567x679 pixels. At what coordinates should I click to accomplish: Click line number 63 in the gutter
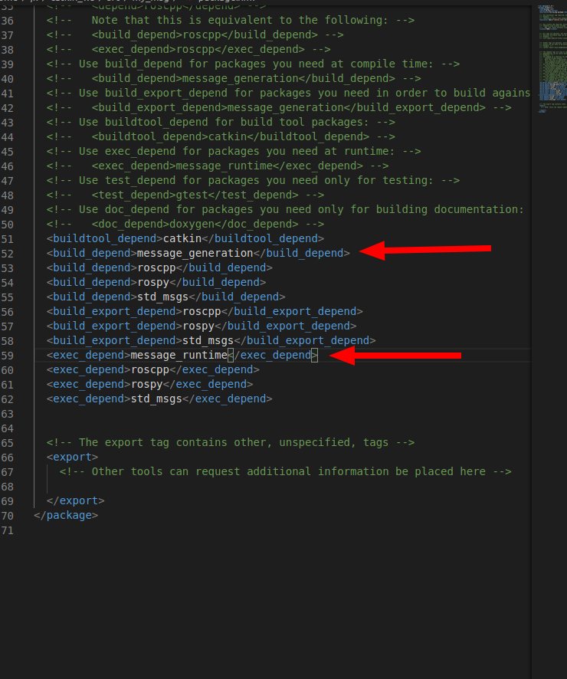(8, 414)
